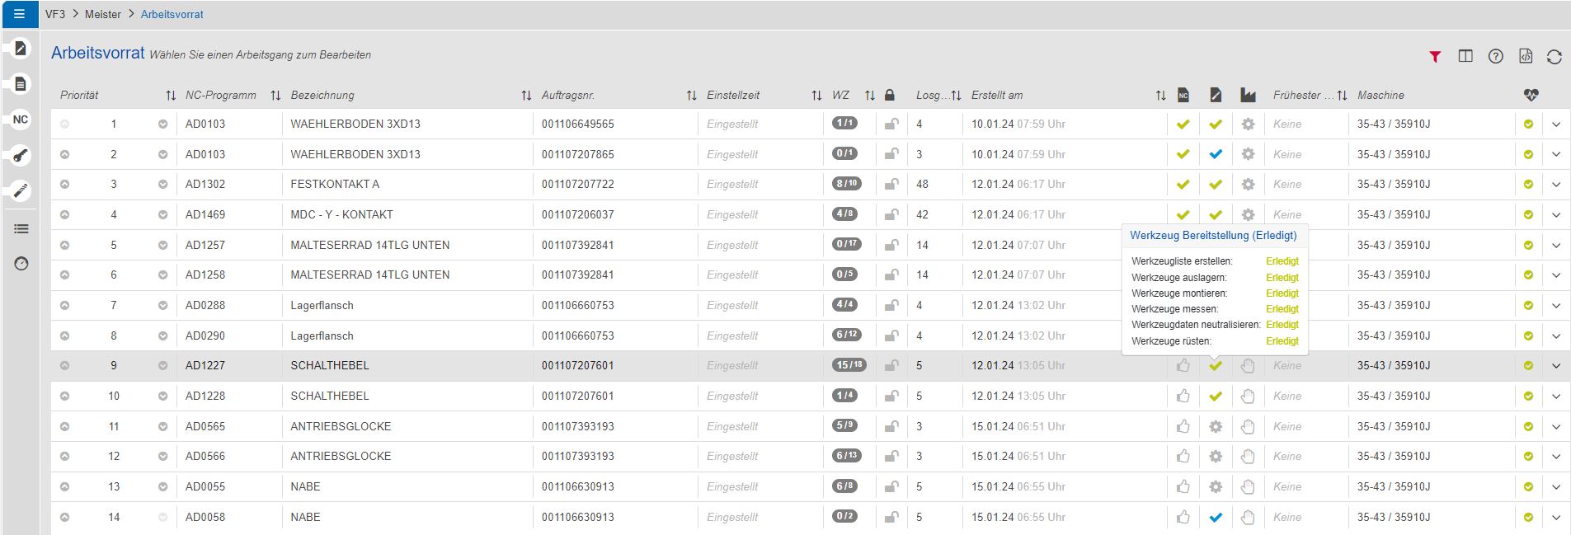Open help via question mark icon

[x=1495, y=57]
